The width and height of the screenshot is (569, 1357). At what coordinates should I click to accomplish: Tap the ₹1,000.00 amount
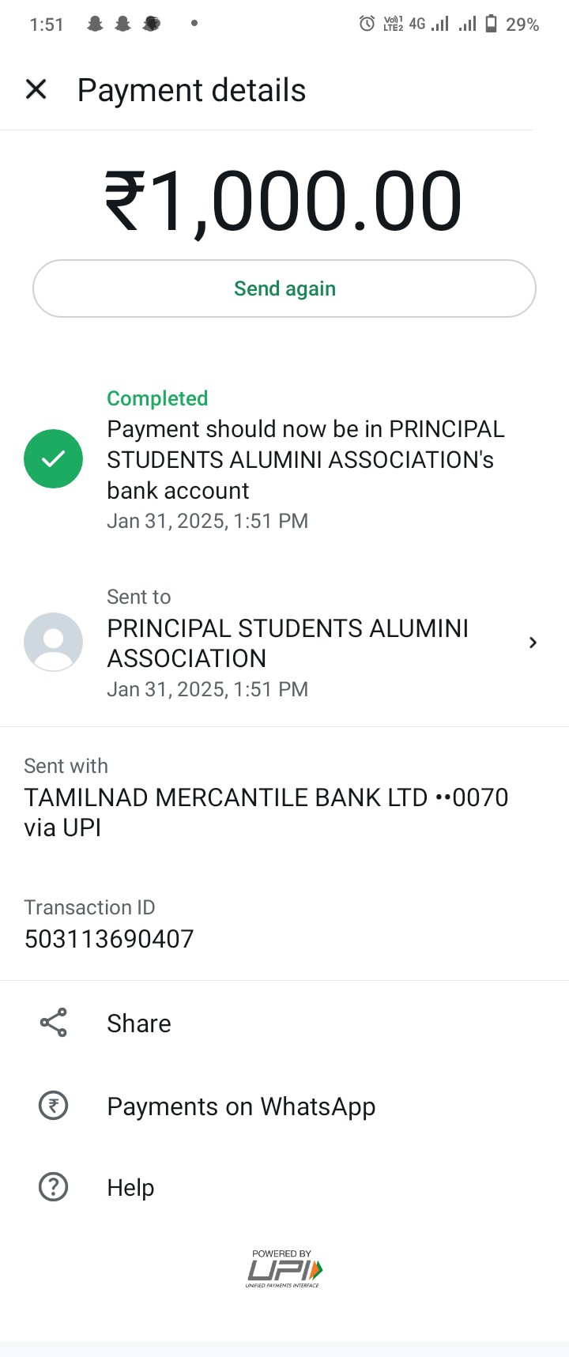pos(284,202)
